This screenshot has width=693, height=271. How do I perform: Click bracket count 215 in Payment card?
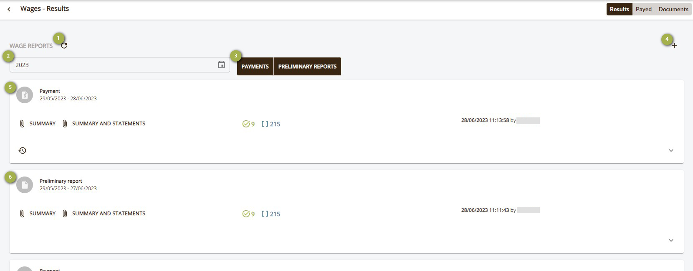271,124
